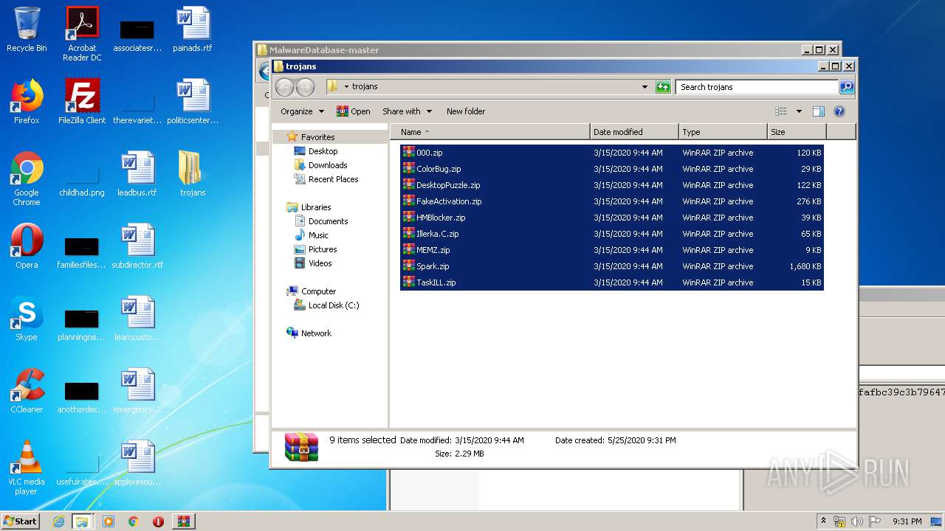Click Chrome icon in taskbar
This screenshot has height=531, width=945.
[134, 521]
